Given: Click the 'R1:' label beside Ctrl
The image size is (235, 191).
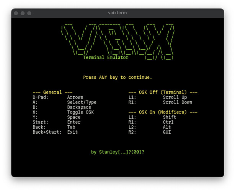Looking at the screenshot, I should coord(132,122).
